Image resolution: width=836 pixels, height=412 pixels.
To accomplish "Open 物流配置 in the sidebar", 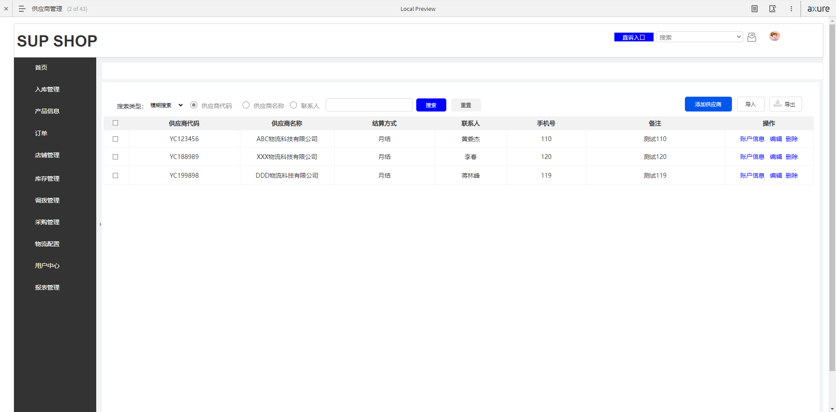I will pyautogui.click(x=47, y=244).
